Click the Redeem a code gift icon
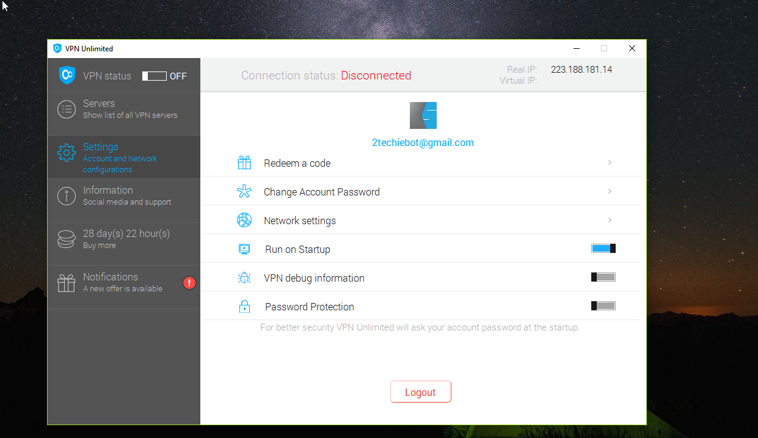The image size is (758, 438). tap(244, 163)
